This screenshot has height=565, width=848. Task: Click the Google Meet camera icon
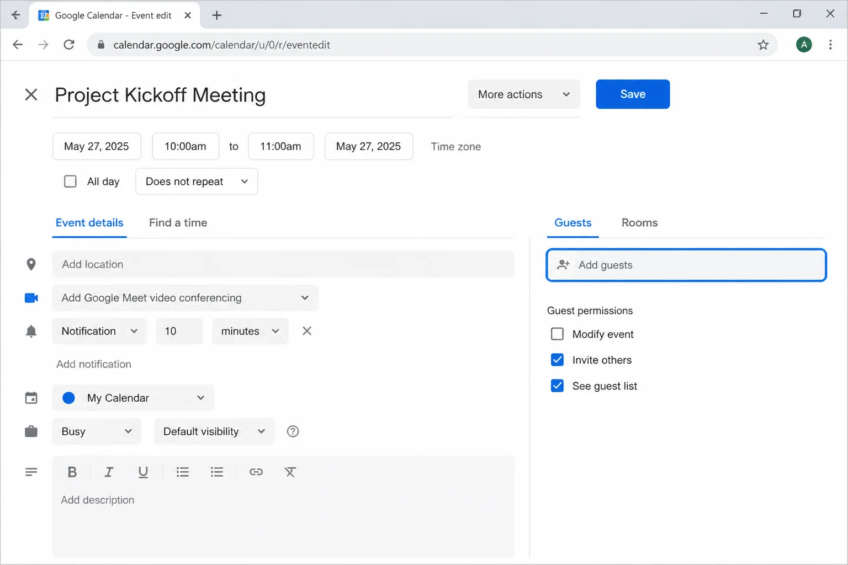[31, 298]
